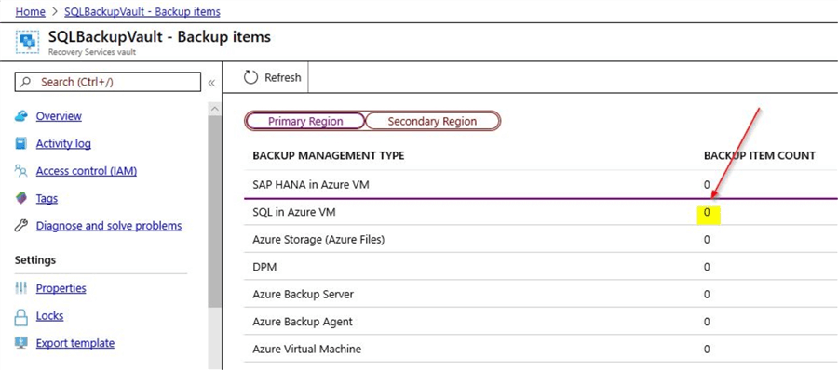Select the Azure Backup Server row
Viewport: 838px width, 370px height.
tap(541, 294)
